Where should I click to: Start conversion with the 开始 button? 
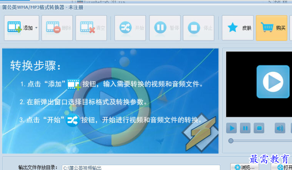pos(130,28)
